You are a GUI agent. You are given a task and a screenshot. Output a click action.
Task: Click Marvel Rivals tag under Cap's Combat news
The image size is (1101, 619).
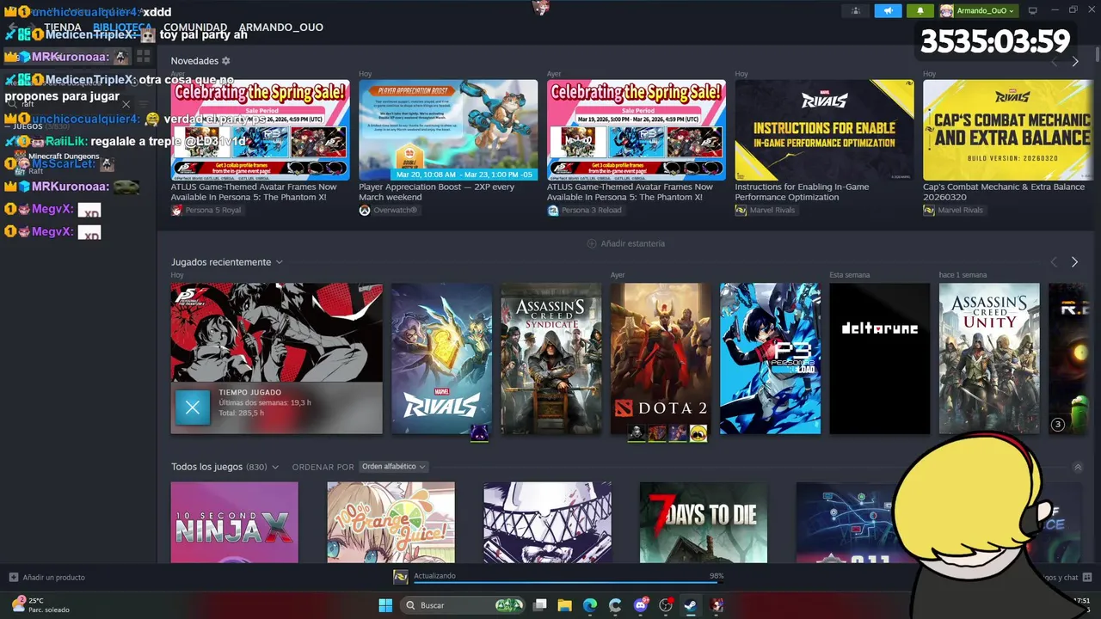coord(953,210)
